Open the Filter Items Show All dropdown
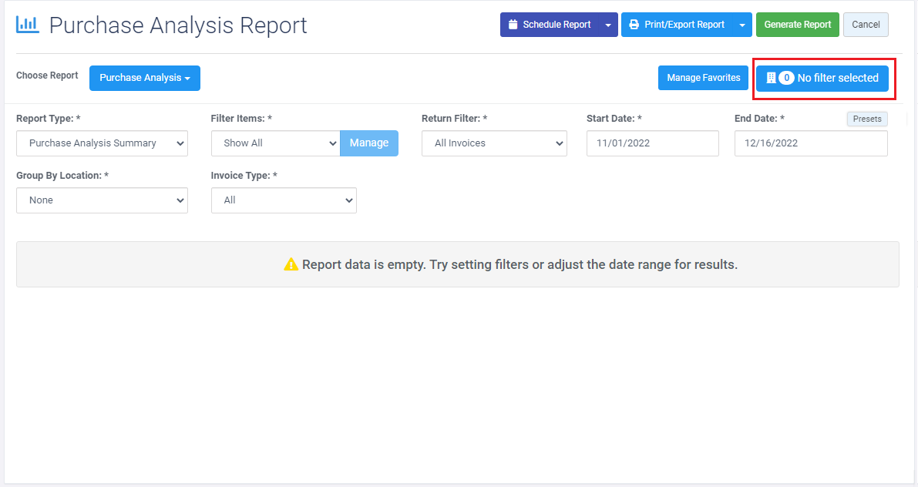Viewport: 918px width, 487px height. (275, 143)
